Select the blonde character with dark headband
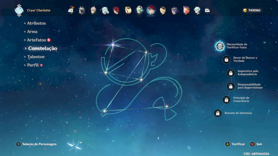Viewport: 278px width, 156px height. point(163,10)
